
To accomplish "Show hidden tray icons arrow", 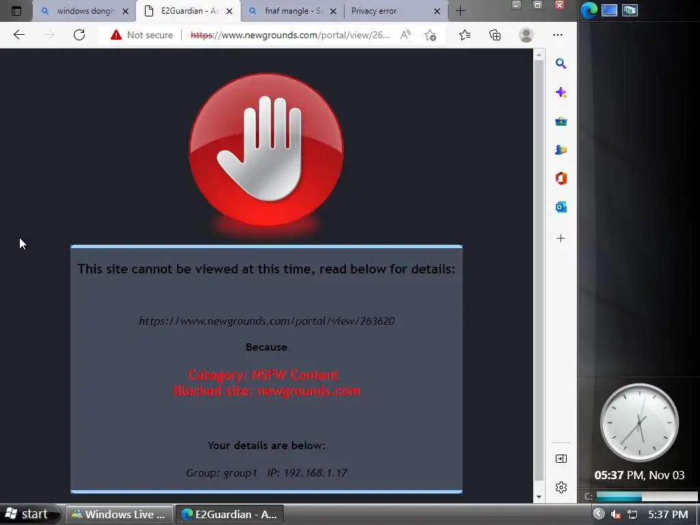I will [599, 514].
